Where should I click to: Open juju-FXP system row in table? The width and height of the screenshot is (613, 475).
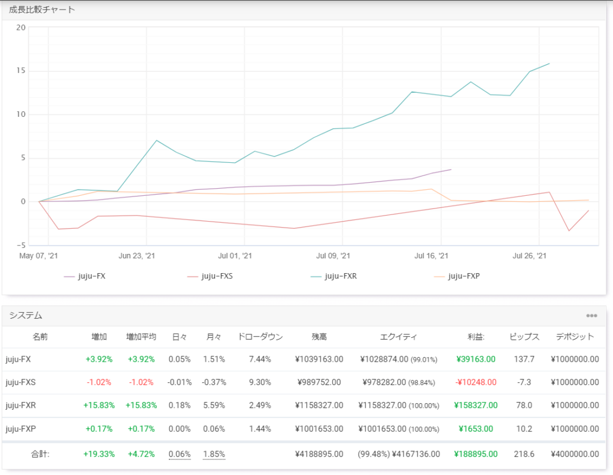click(20, 428)
